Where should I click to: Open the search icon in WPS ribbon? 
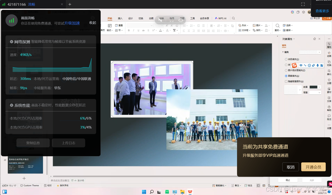click(233, 18)
